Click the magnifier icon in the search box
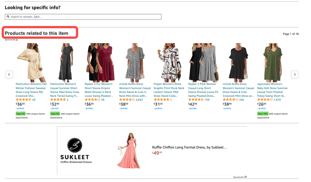The width and height of the screenshot is (311, 182). click(8, 17)
